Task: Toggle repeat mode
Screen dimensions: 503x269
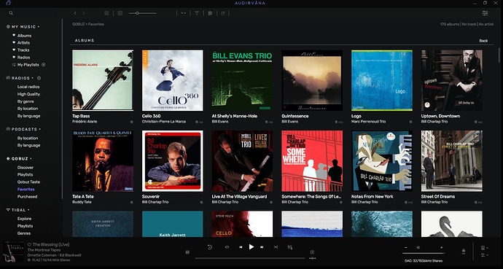Action: [227, 247]
